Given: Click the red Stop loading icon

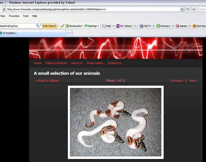Looking at the screenshot, I should [x=194, y=9].
